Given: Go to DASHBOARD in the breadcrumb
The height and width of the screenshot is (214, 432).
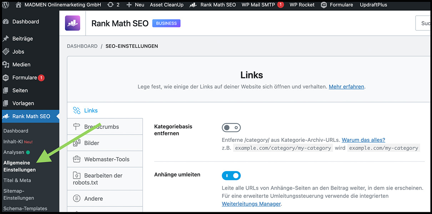Looking at the screenshot, I should point(82,46).
